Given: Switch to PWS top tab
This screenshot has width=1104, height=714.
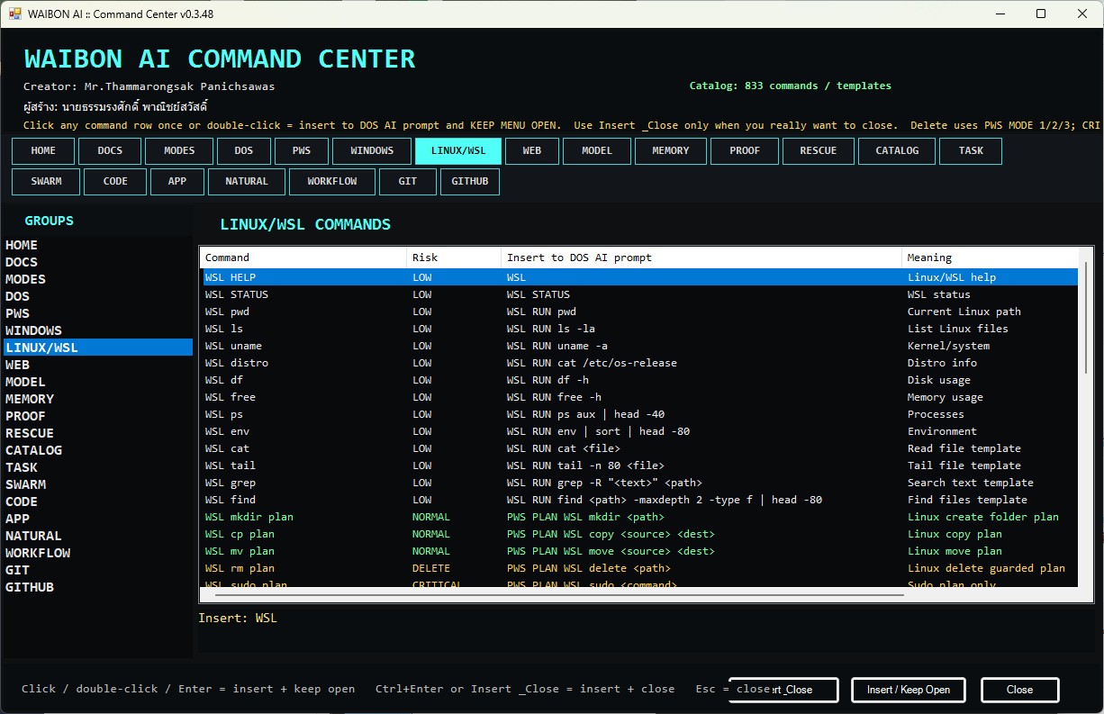Looking at the screenshot, I should [302, 151].
